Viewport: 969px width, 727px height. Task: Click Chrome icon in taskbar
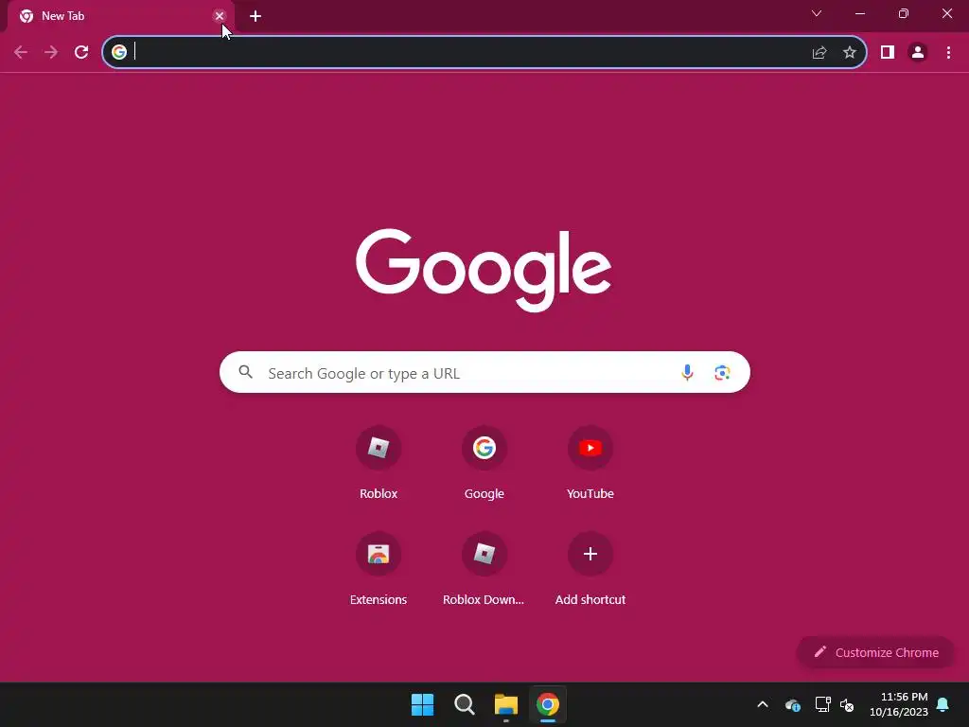[548, 704]
